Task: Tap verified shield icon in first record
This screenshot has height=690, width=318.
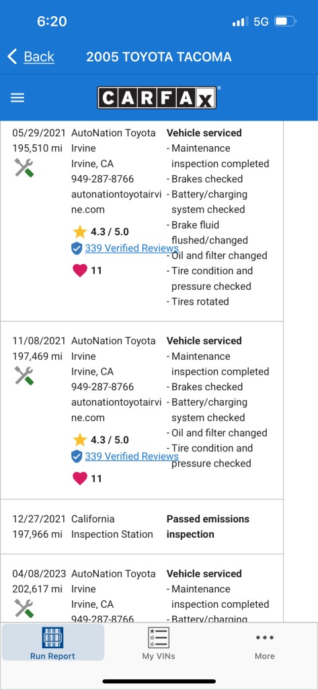Action: coord(77,249)
